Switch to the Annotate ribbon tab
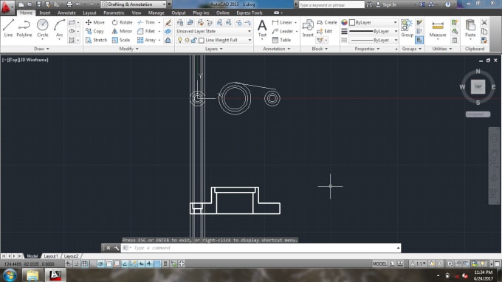502x282 pixels. (x=66, y=13)
